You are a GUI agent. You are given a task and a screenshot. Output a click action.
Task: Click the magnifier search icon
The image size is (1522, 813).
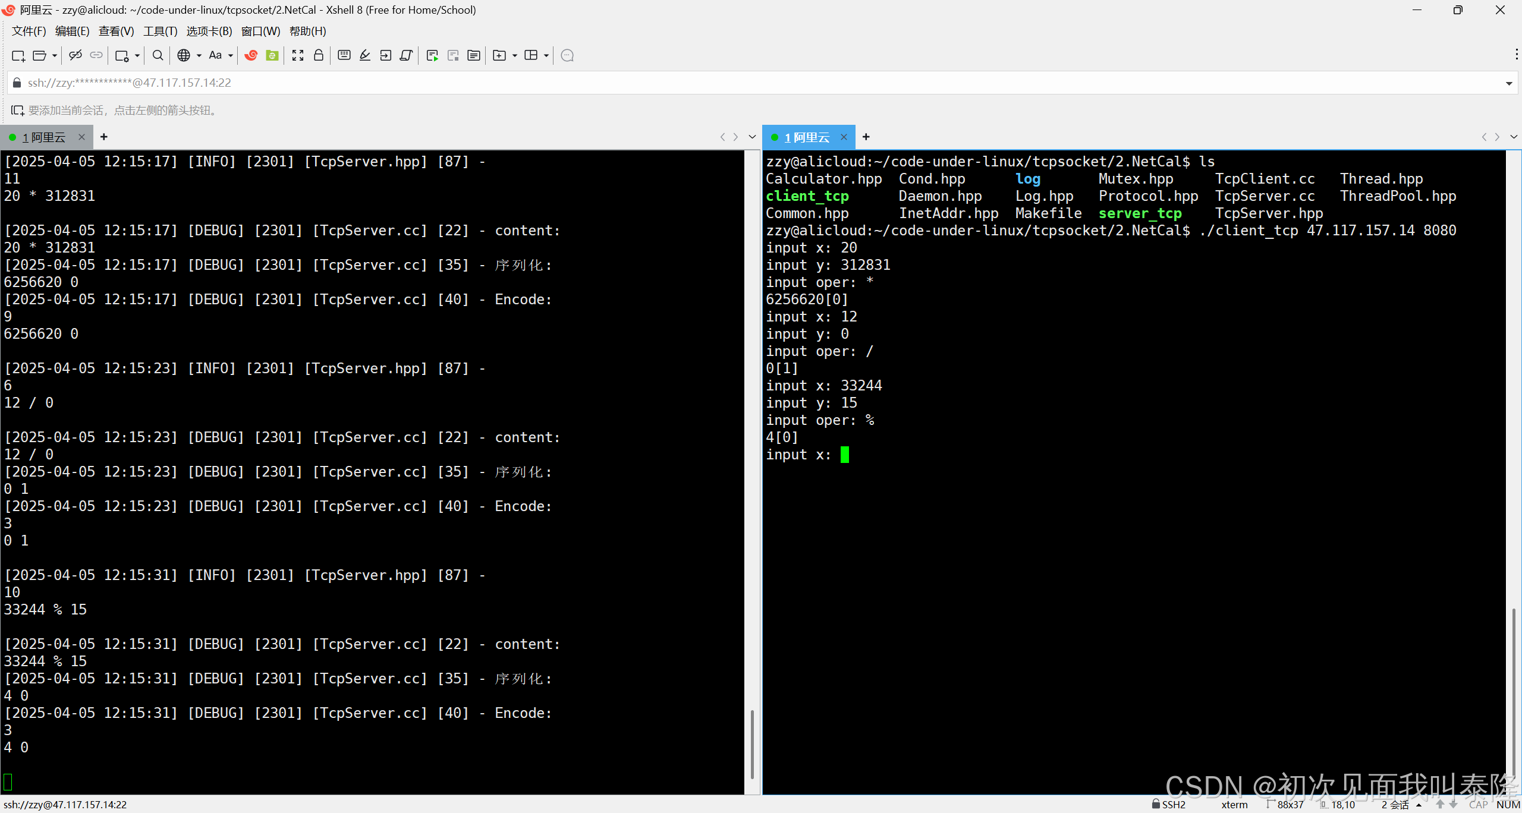(158, 55)
